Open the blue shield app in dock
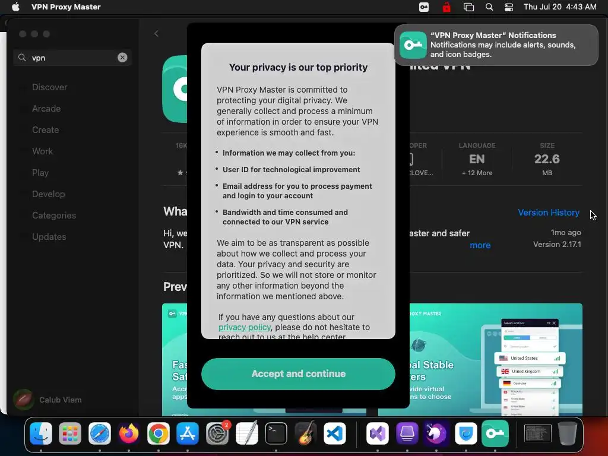The width and height of the screenshot is (608, 456). pos(465,433)
